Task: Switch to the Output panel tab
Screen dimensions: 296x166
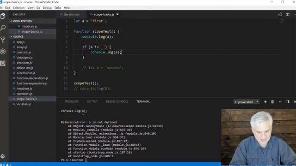Action: click(92, 101)
